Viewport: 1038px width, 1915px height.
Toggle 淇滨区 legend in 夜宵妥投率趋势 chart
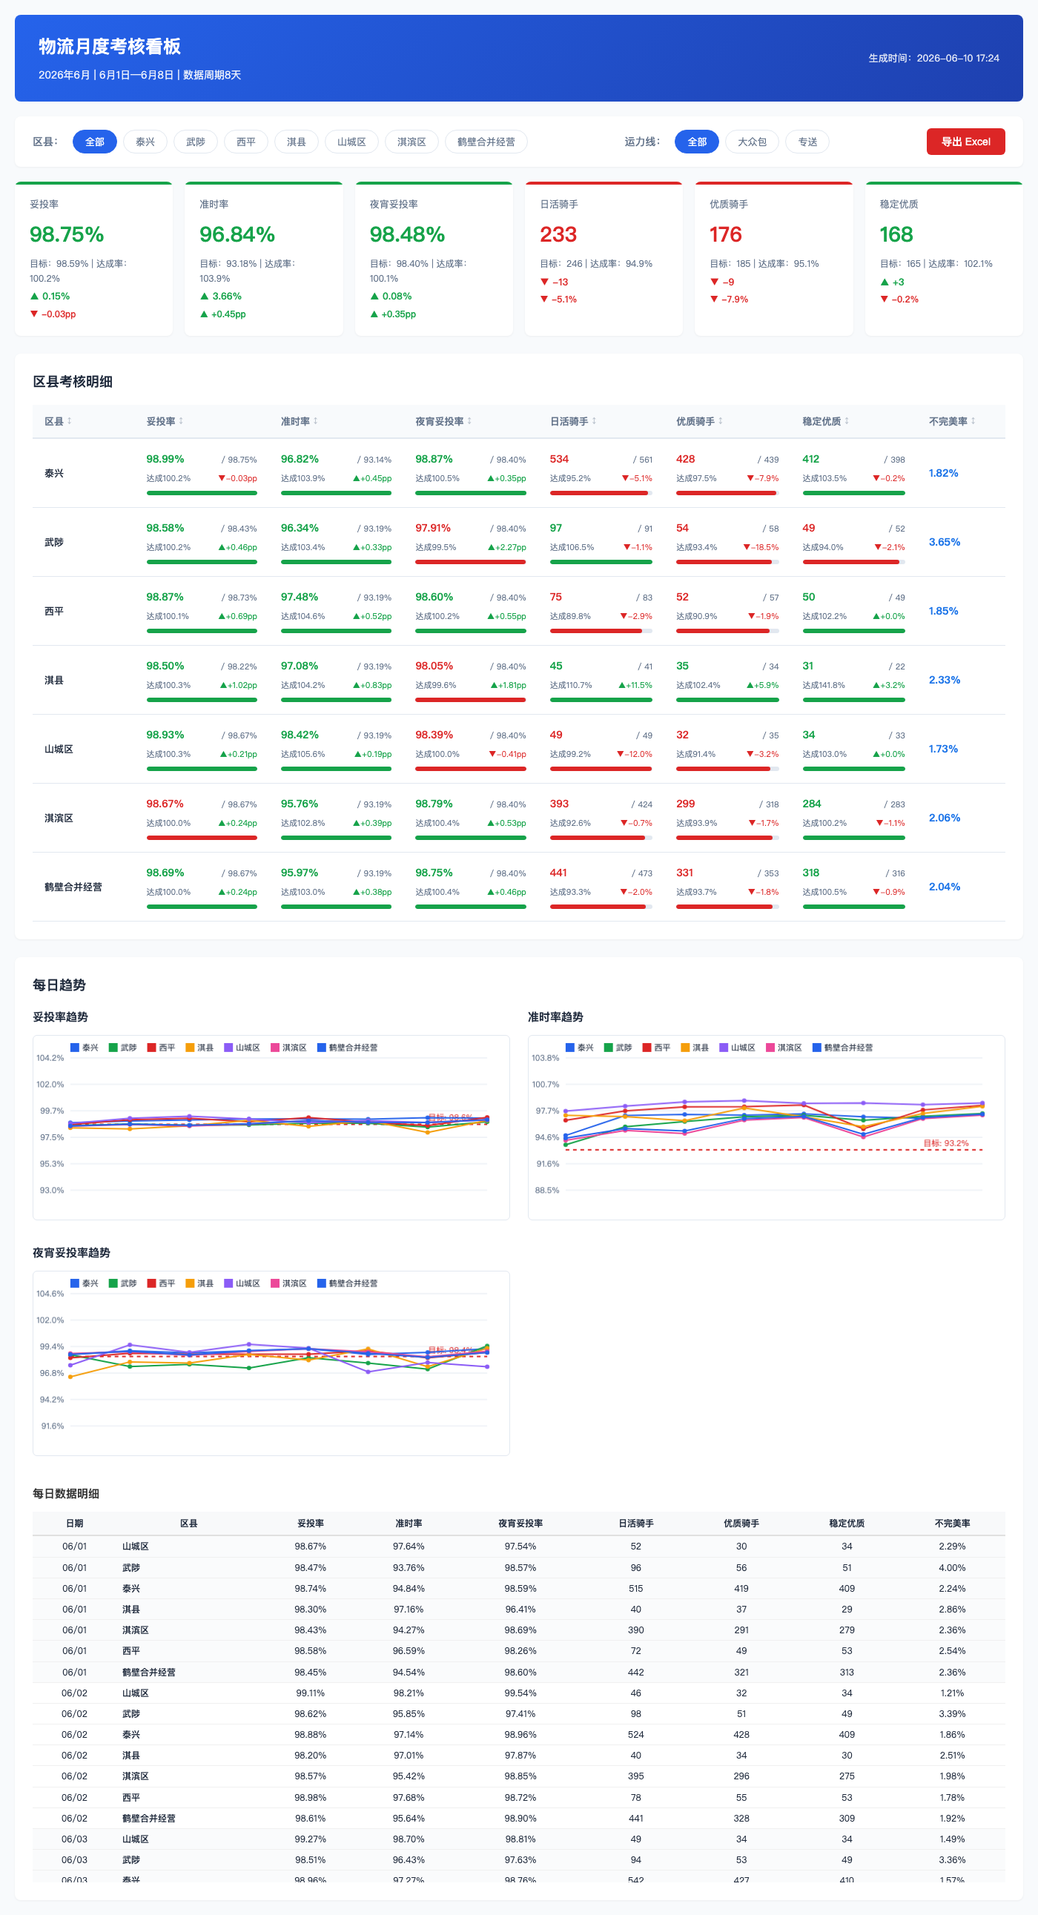pos(288,1283)
